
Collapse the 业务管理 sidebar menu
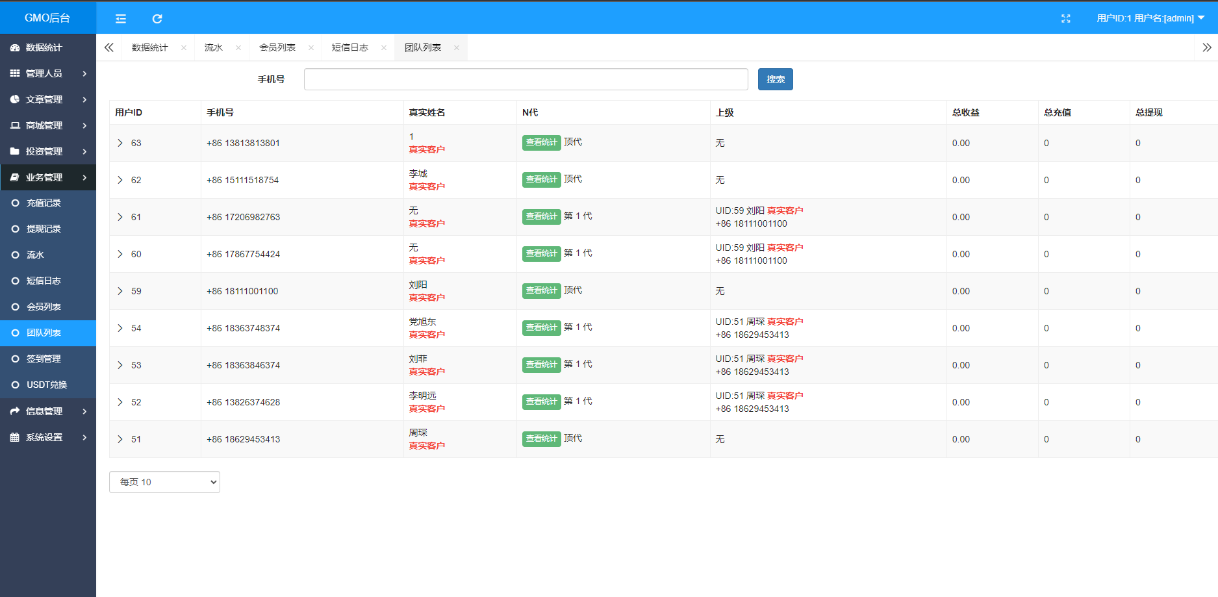48,177
